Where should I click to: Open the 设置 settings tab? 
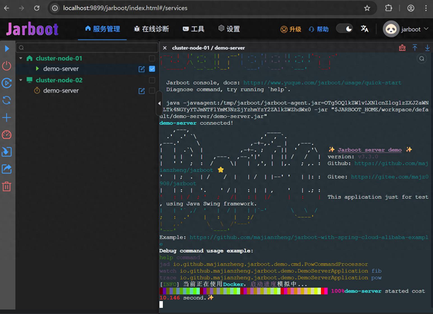tap(229, 29)
